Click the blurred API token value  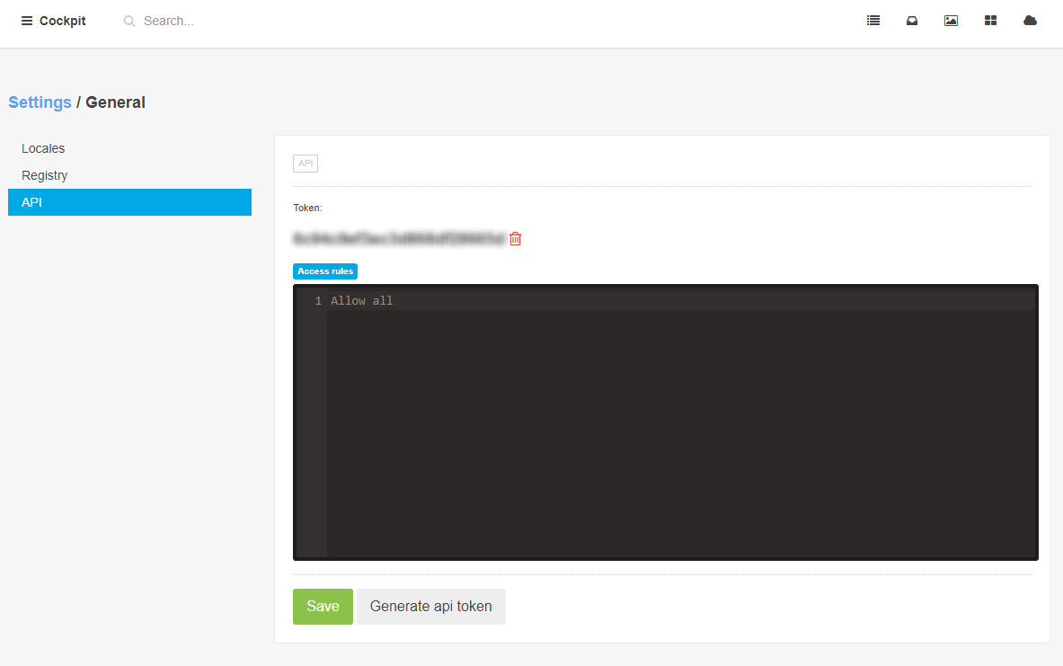point(399,239)
